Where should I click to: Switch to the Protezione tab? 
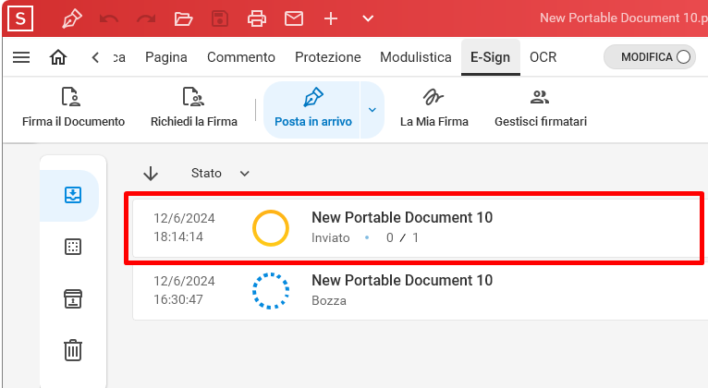328,57
